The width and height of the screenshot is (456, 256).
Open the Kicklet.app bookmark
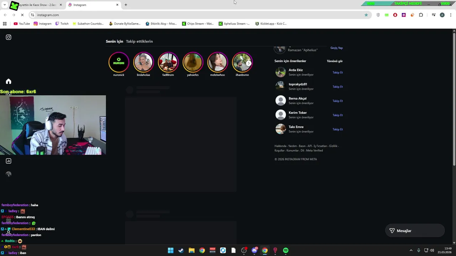coord(271,24)
